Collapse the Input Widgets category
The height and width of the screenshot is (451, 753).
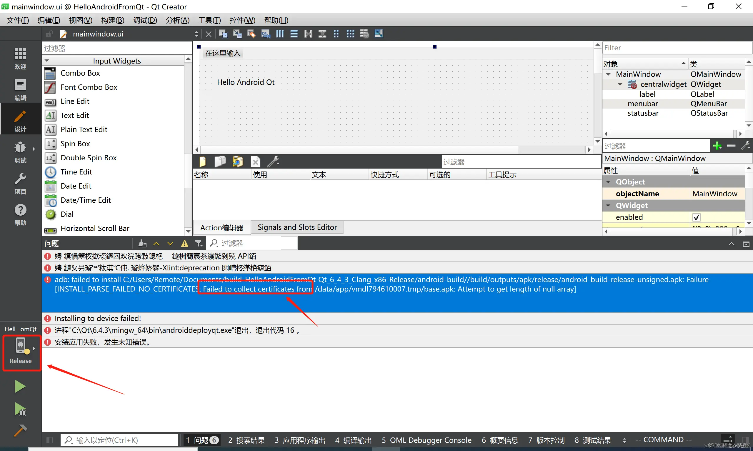point(47,61)
